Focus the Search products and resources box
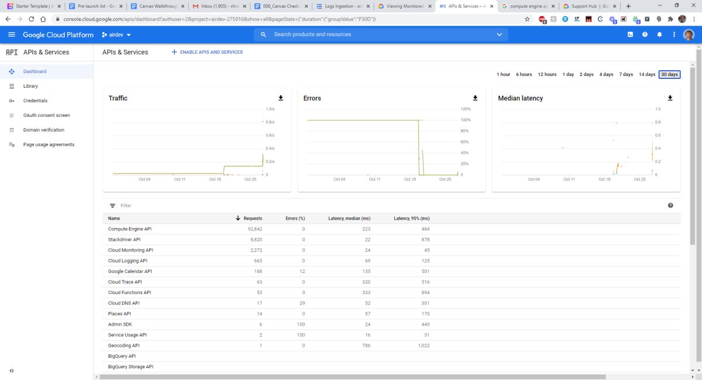702x380 pixels. click(x=380, y=34)
